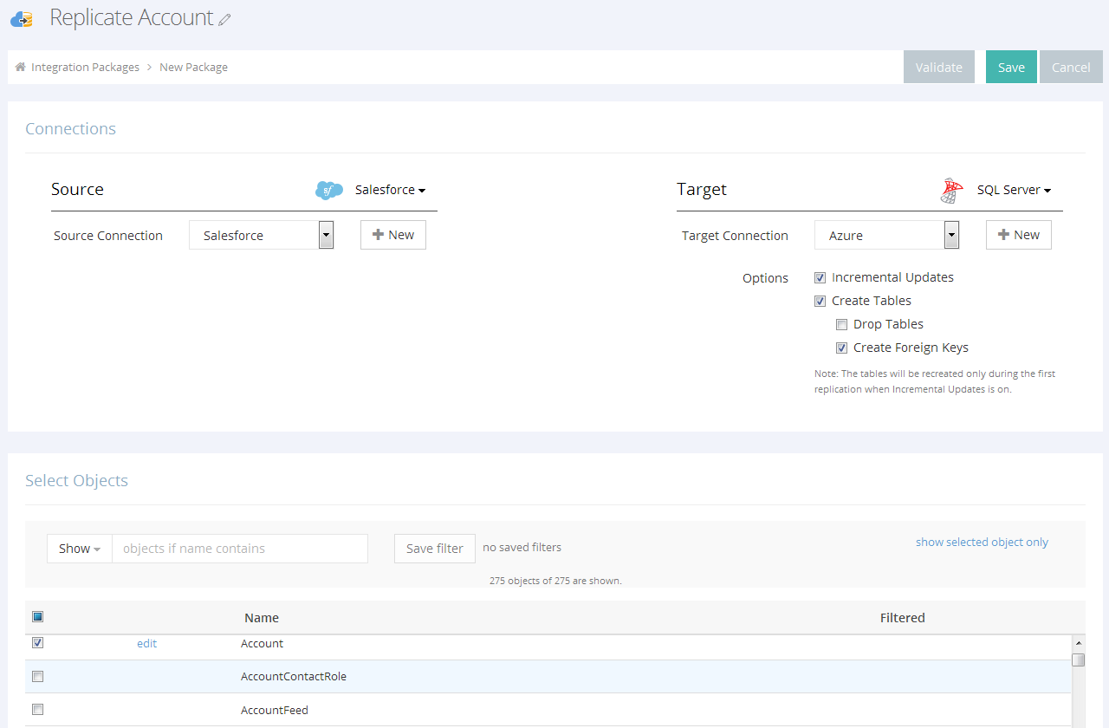Save the integration package
The width and height of the screenshot is (1109, 728).
(1011, 67)
